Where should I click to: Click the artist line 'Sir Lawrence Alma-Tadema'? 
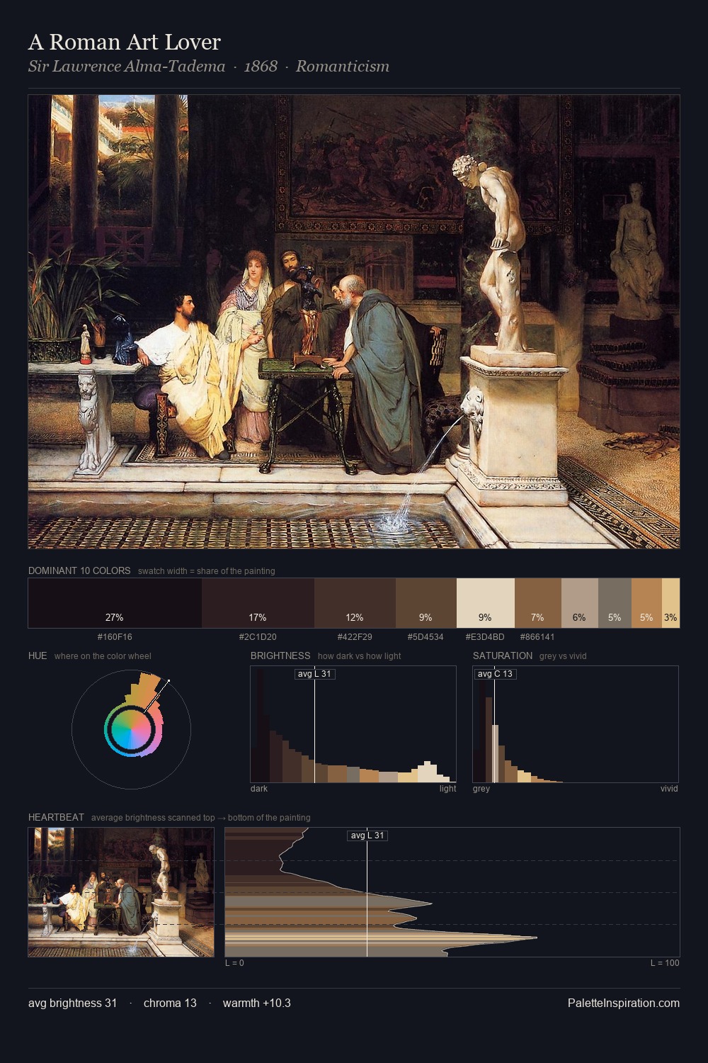[127, 67]
